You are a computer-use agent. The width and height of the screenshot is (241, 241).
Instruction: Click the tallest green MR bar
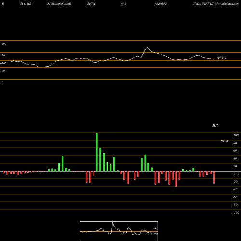tap(97, 152)
